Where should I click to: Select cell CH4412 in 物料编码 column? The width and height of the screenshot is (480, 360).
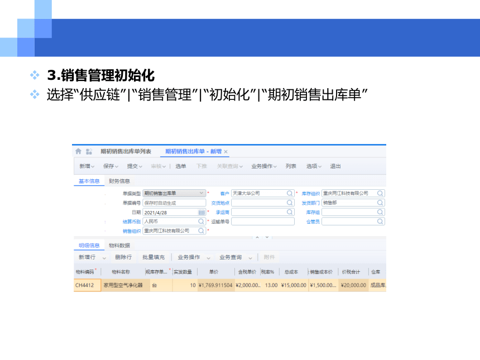coord(87,285)
